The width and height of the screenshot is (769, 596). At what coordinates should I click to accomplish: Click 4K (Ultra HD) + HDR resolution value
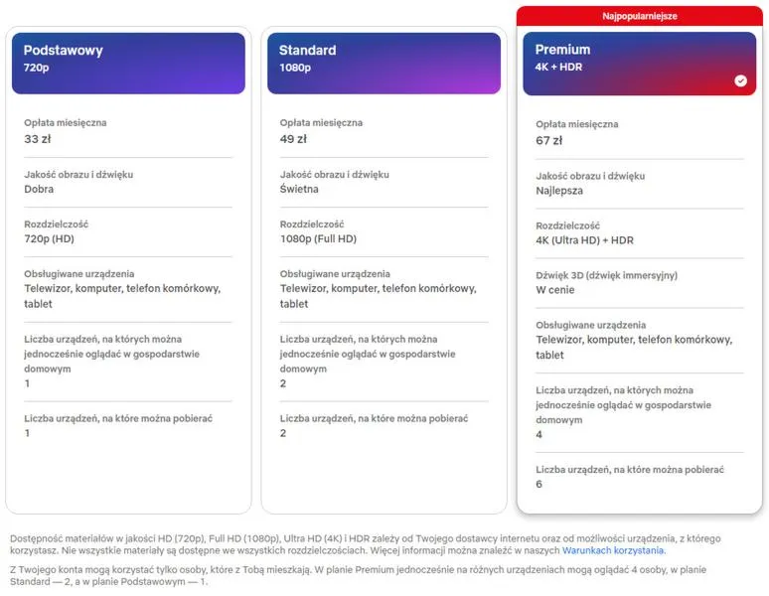click(x=584, y=240)
